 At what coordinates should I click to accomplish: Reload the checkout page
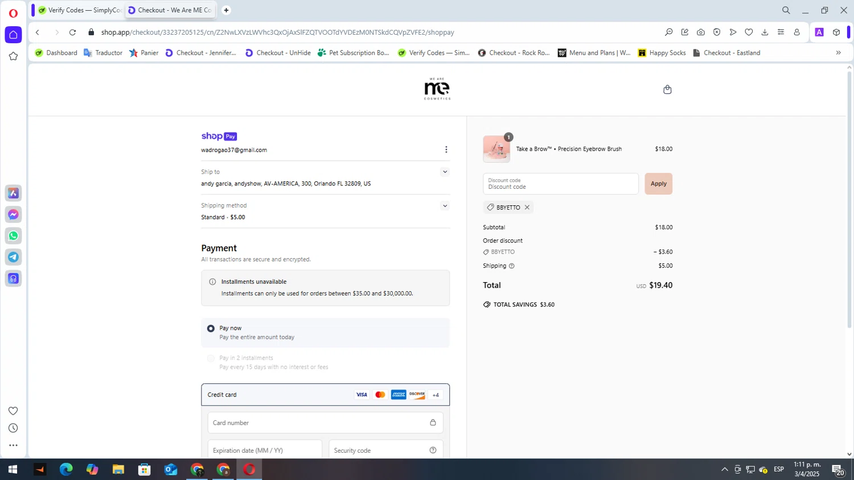(72, 32)
